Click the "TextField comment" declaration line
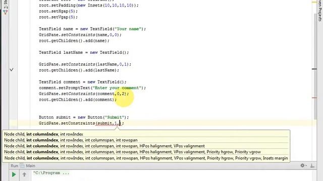Image resolution: width=323 pixels, height=181 pixels. click(83, 82)
